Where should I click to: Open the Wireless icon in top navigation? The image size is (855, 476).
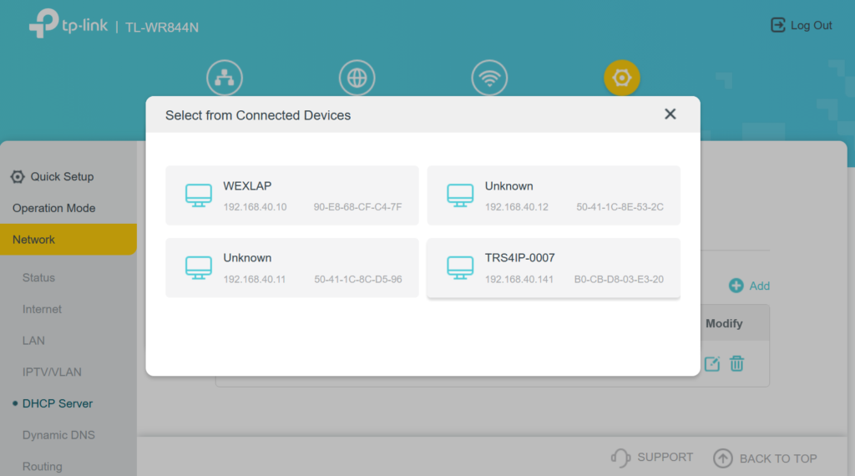(x=489, y=78)
